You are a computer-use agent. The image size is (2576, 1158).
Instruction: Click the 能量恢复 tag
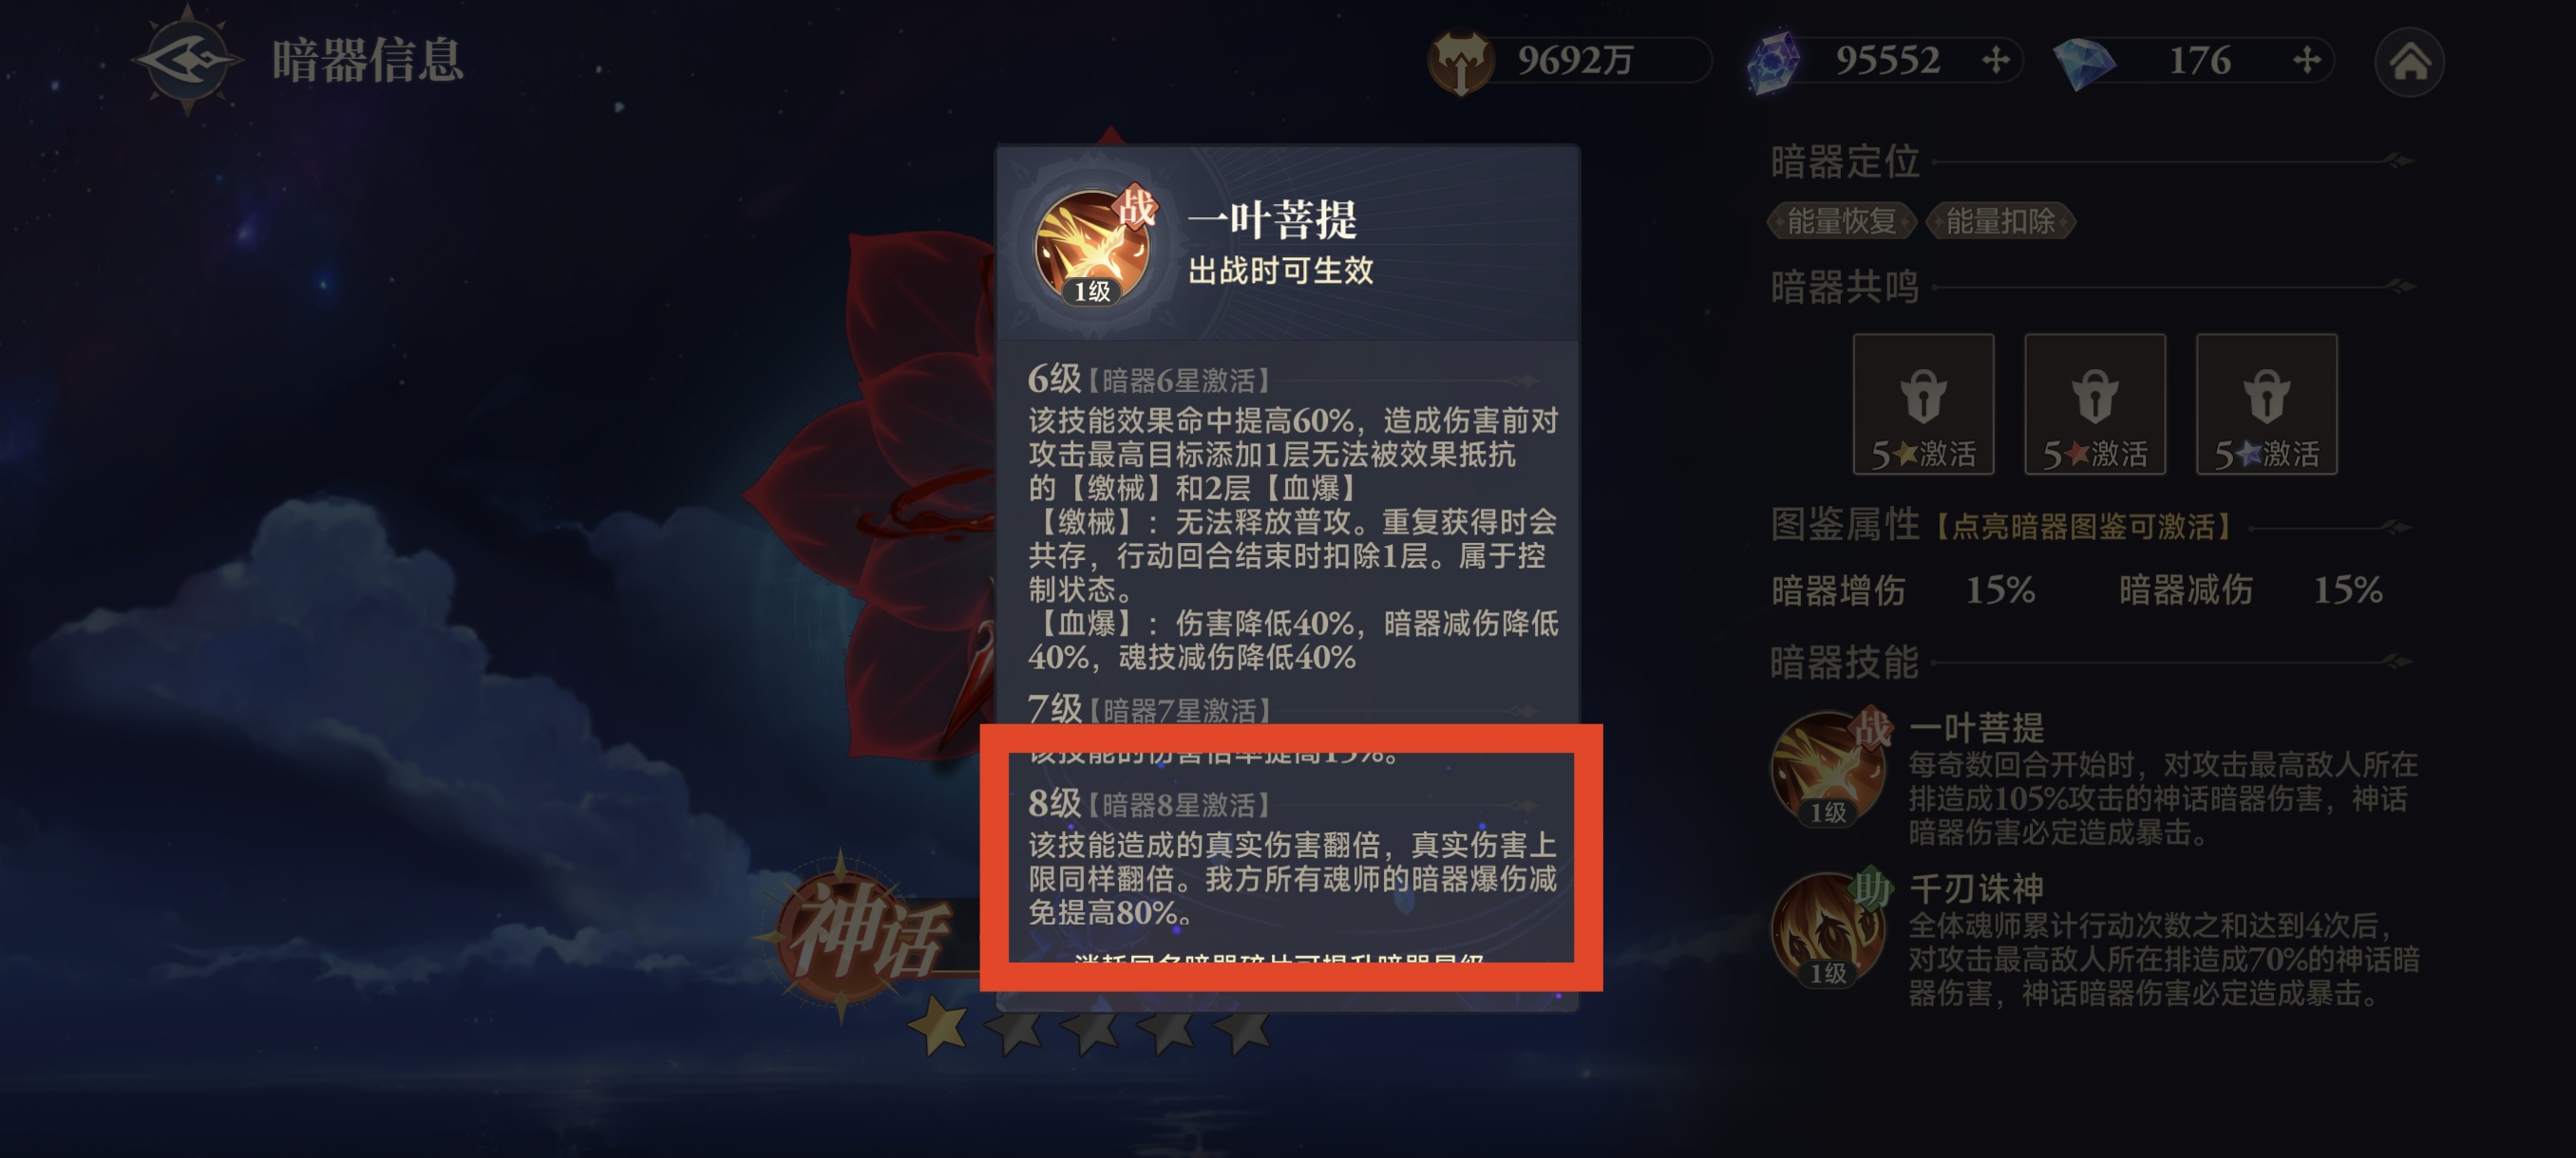pos(1841,221)
